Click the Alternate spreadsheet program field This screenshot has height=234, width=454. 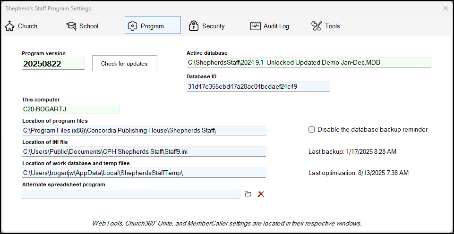131,194
